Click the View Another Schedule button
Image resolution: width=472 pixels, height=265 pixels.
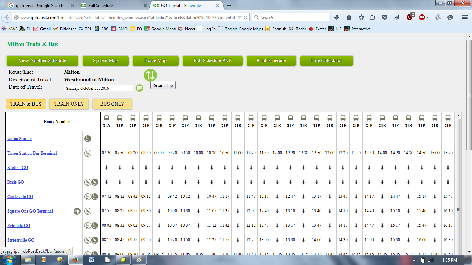tap(43, 60)
